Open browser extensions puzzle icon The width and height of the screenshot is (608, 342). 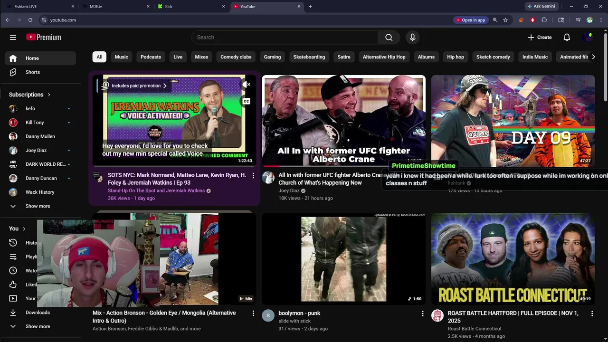[x=544, y=20]
